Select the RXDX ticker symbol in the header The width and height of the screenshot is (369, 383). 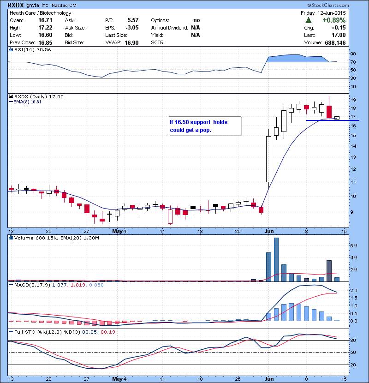point(15,5)
